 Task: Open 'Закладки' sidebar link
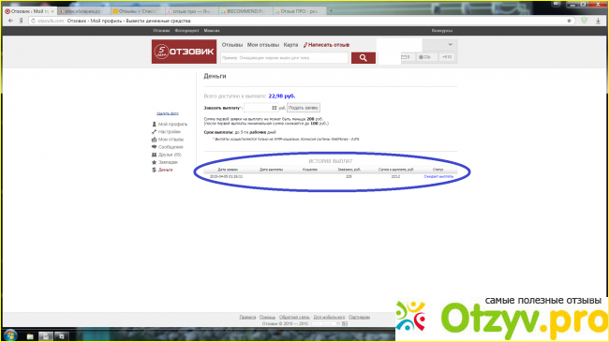coord(168,162)
